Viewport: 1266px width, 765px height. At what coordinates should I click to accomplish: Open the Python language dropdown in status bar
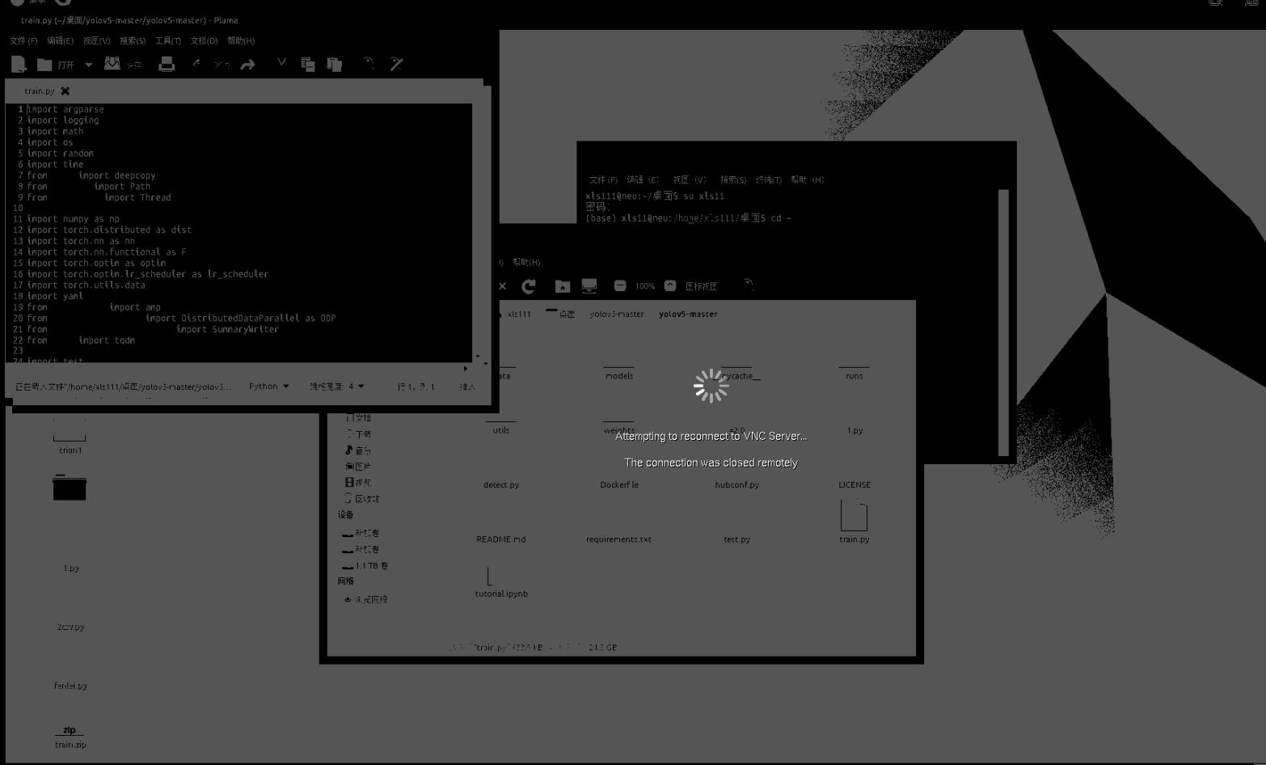pyautogui.click(x=268, y=387)
